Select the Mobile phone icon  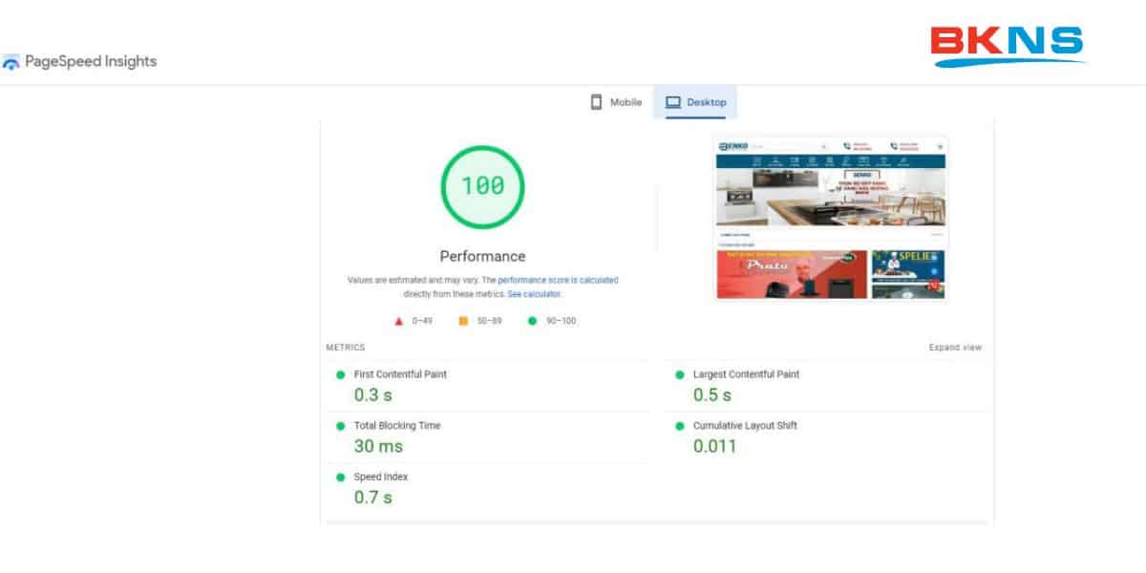click(596, 99)
